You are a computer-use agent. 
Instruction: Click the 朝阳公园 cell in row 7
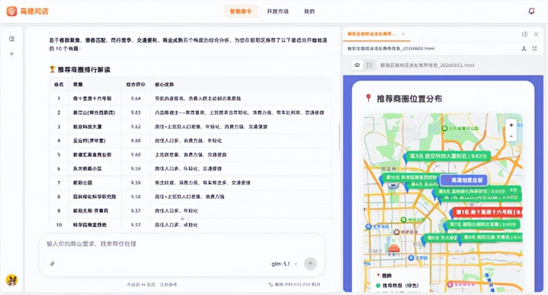coord(82,182)
